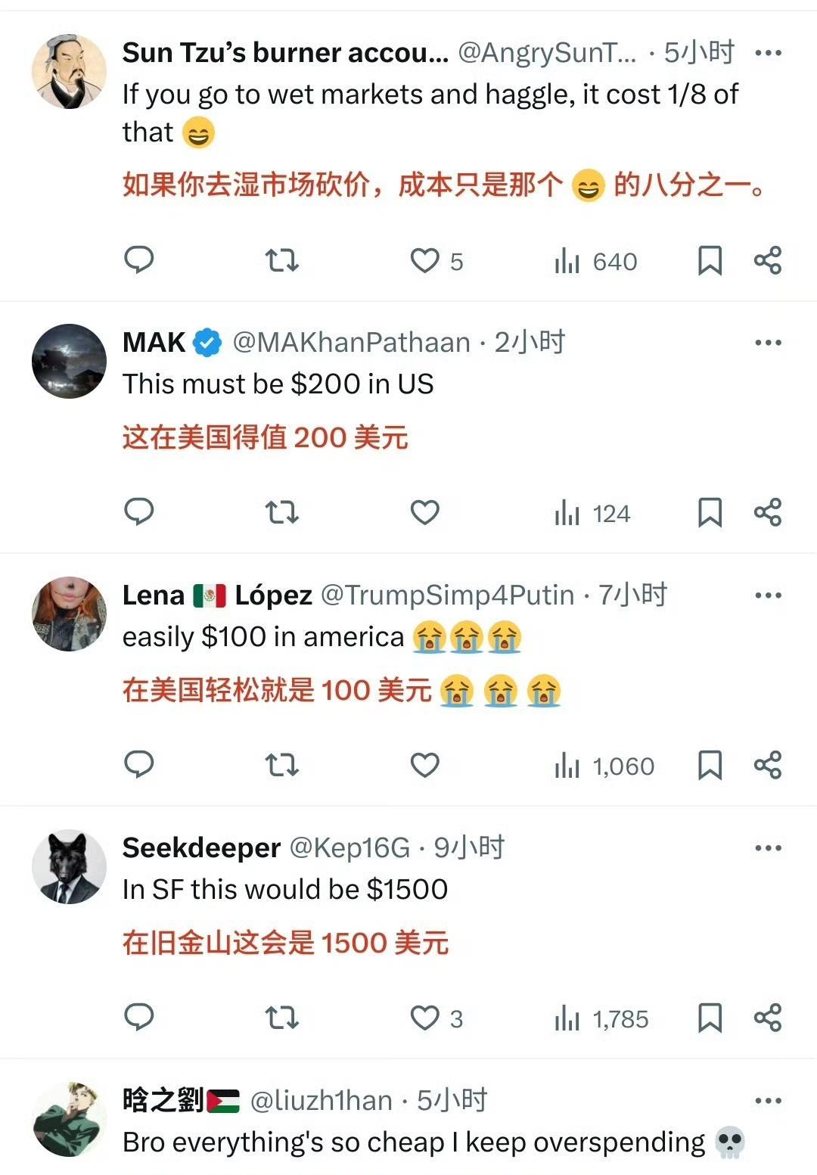Retweet the wet markets haggle tweet

[281, 261]
